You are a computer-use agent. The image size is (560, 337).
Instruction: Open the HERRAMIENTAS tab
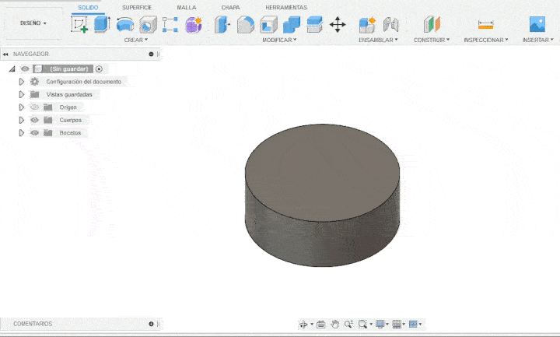click(286, 7)
